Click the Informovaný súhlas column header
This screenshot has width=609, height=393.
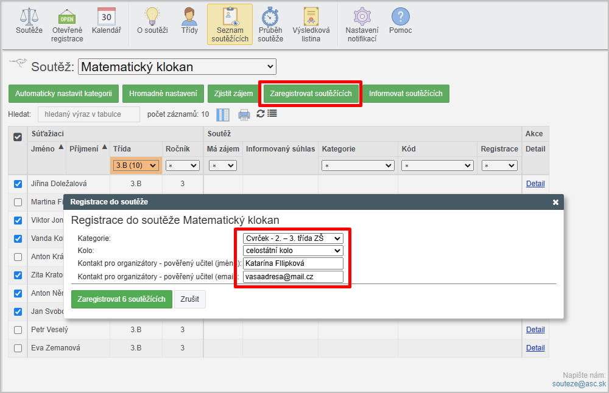[280, 149]
